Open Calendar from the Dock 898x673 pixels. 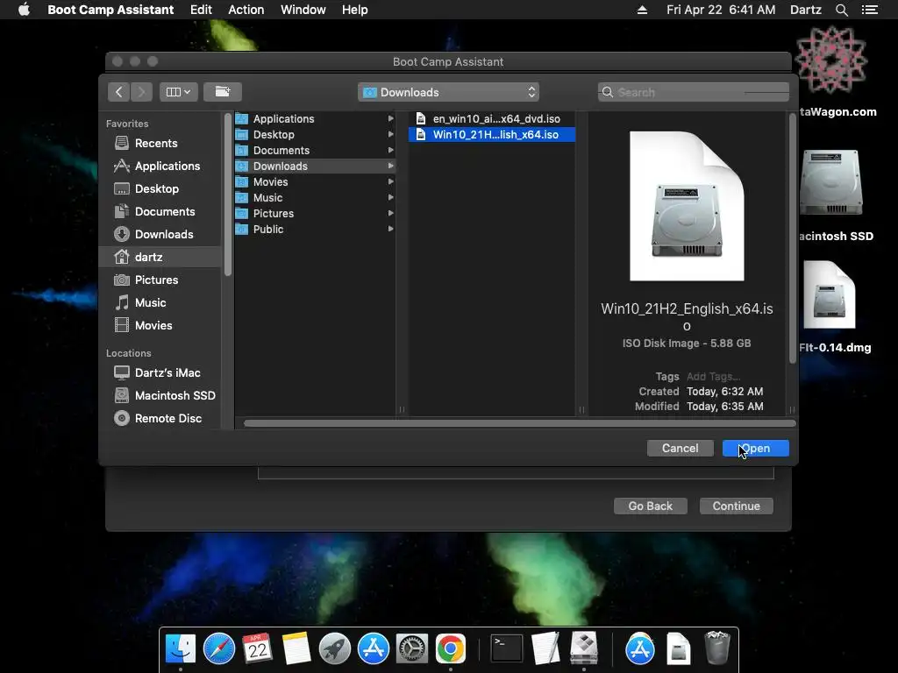pyautogui.click(x=257, y=649)
